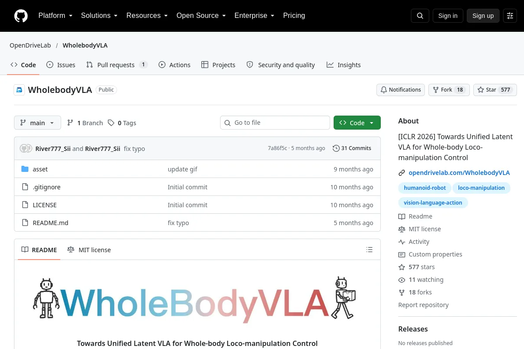This screenshot has height=349, width=524.
Task: Open the search magnifier in header
Action: 420,16
